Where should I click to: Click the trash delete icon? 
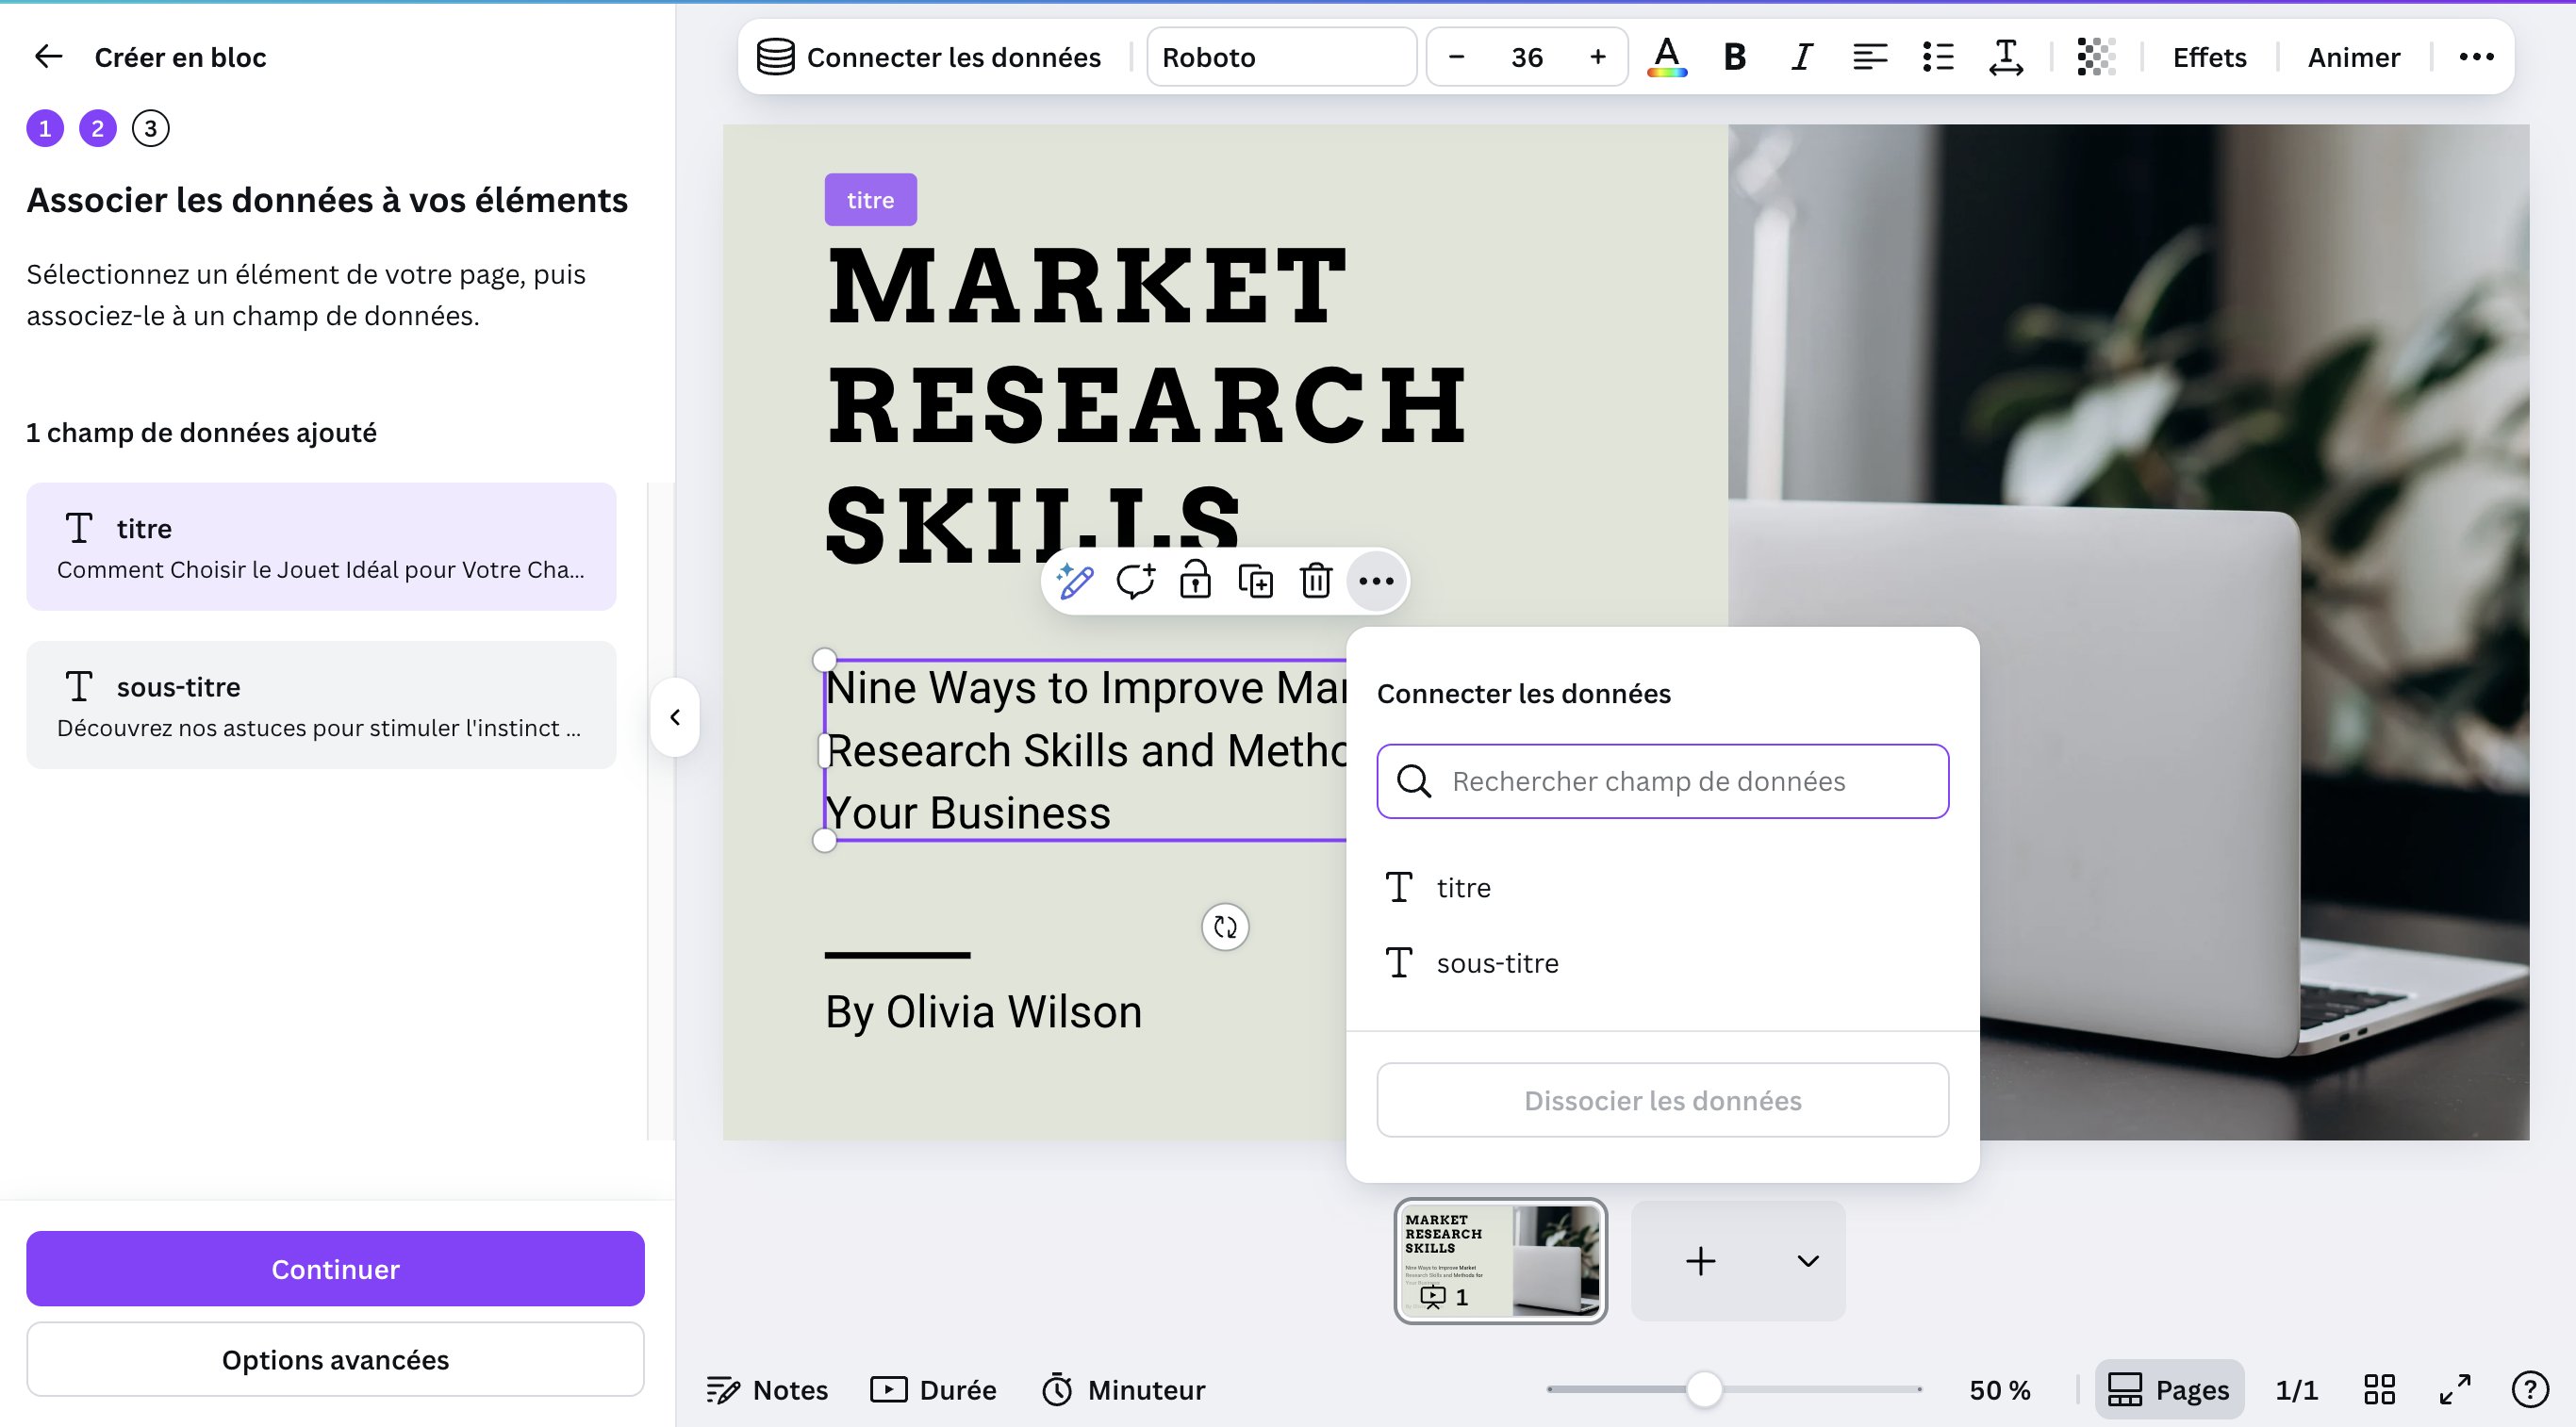(x=1316, y=581)
